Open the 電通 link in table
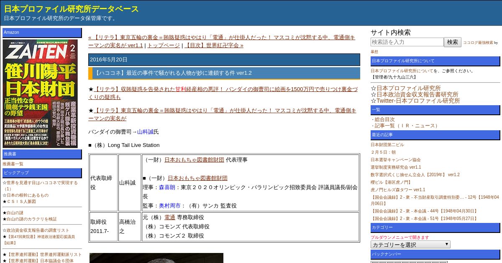 tap(170, 217)
